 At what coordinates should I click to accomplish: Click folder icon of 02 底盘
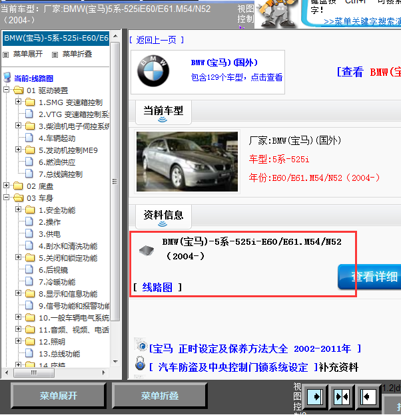point(18,186)
